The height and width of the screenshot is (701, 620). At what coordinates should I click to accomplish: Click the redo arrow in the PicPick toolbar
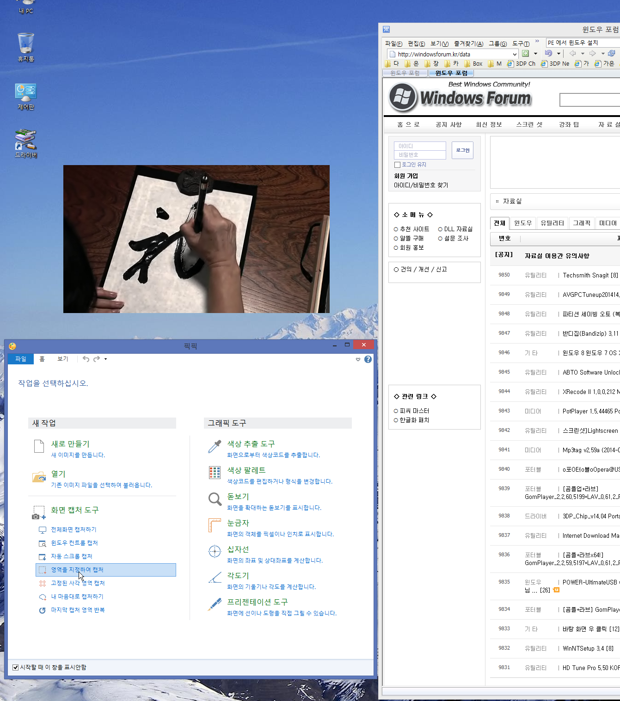click(96, 359)
